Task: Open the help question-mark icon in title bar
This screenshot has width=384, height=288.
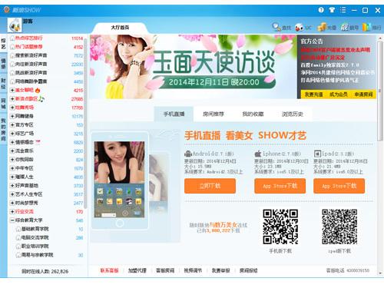Action: (321, 10)
